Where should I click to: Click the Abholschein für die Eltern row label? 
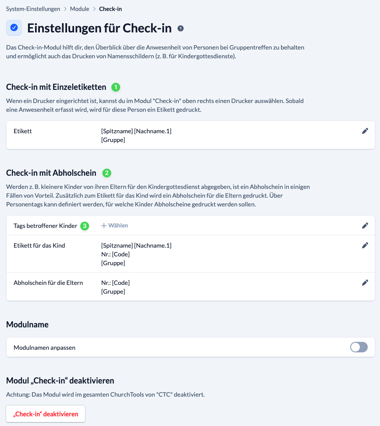point(48,283)
